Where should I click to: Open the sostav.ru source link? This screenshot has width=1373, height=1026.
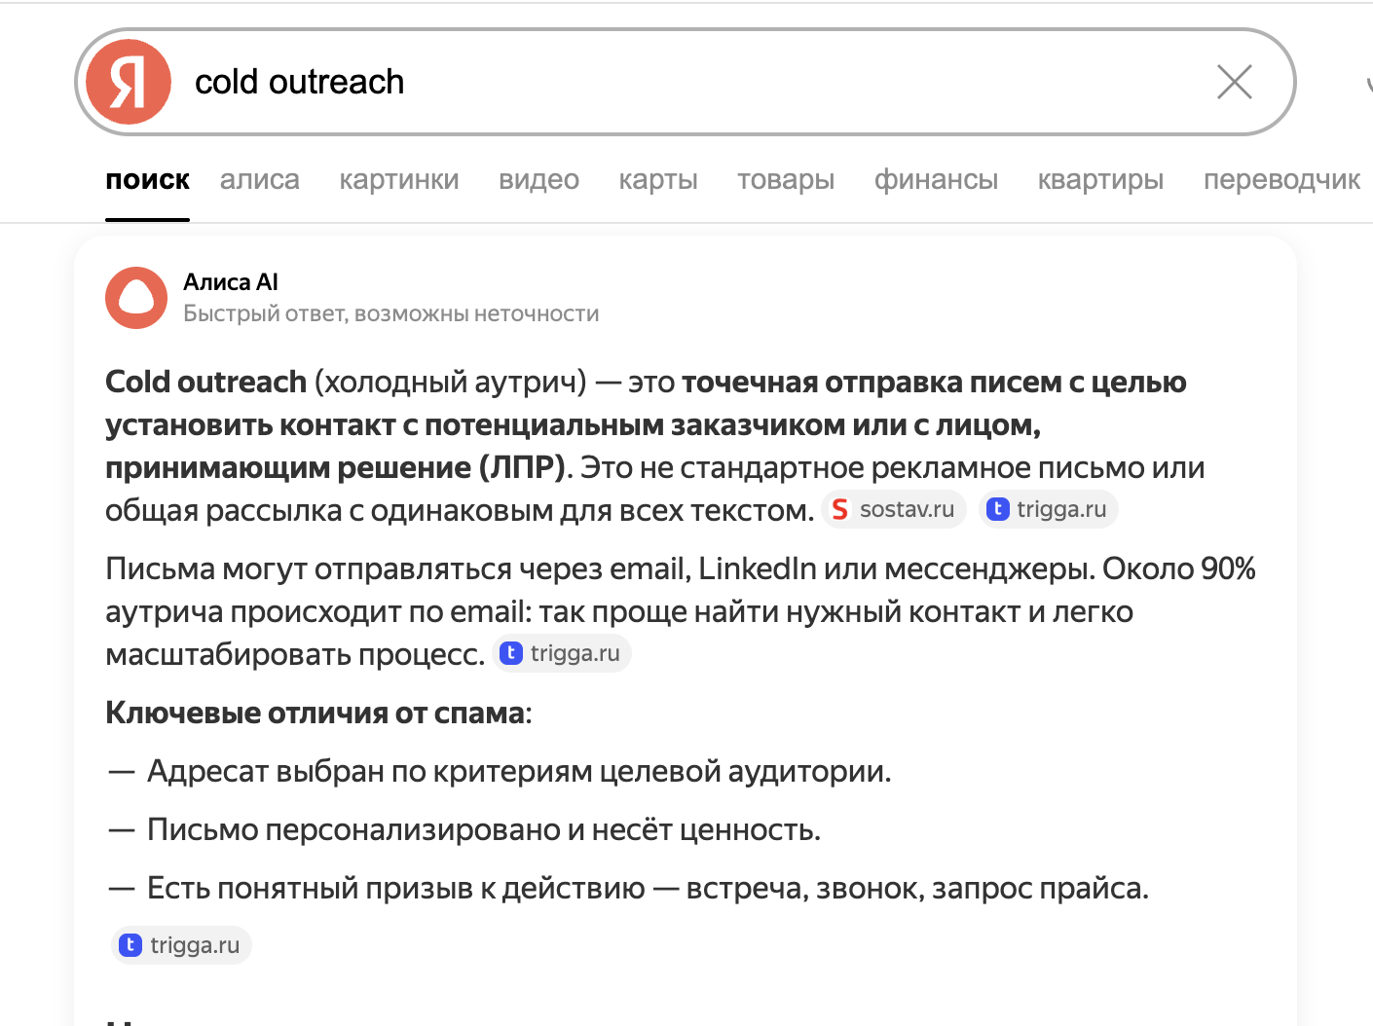tap(893, 509)
